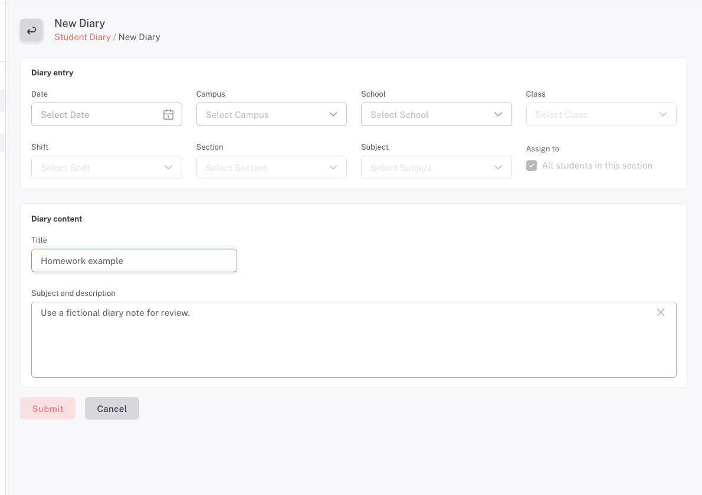Open the Select Class dropdown
The height and width of the screenshot is (495, 702).
point(601,114)
